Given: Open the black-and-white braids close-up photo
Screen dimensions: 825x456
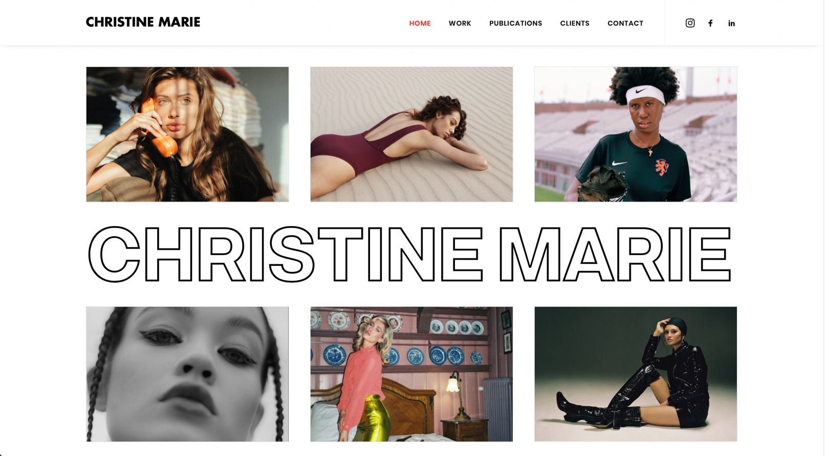Looking at the screenshot, I should point(187,374).
